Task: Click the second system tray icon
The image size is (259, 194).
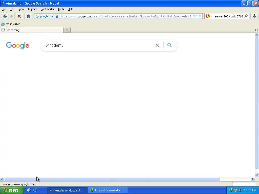Action: pos(235,190)
